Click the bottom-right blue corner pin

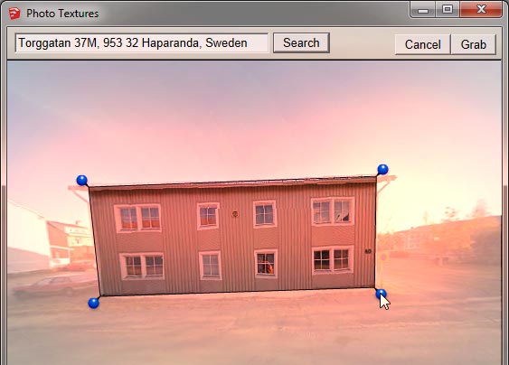point(381,294)
